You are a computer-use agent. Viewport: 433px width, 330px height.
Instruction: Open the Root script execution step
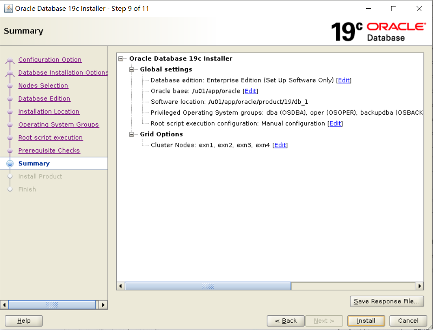coord(51,138)
